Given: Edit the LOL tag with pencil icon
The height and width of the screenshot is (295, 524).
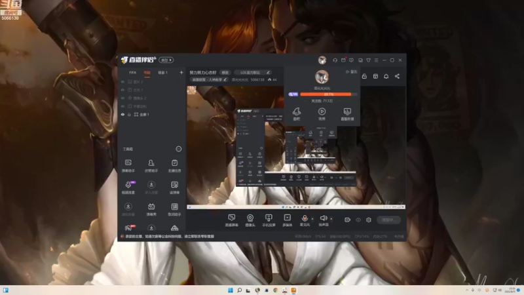Looking at the screenshot, I should (268, 73).
